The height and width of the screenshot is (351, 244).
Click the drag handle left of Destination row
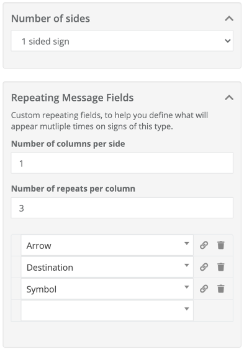pos(16,267)
